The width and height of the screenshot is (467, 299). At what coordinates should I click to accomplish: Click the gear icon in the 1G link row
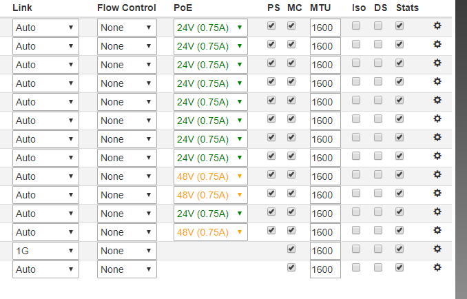[x=437, y=249]
